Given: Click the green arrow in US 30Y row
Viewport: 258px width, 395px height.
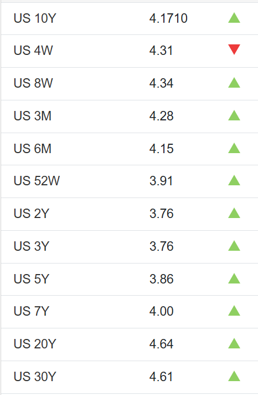Looking at the screenshot, I should 234,376.
